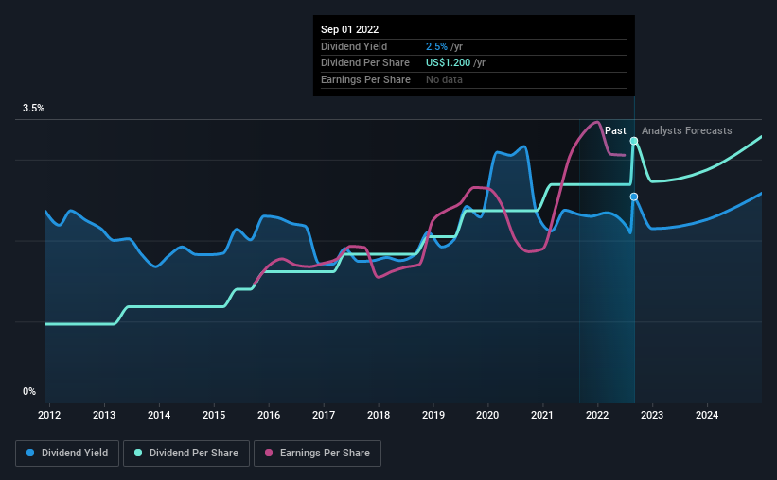This screenshot has width=777, height=480.
Task: Click the 2015 x-axis label
Action: tap(214, 415)
